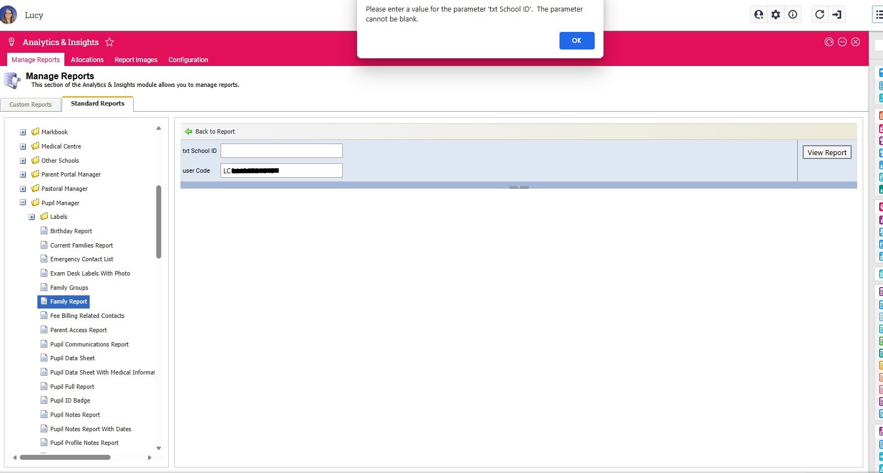Favorite Analytics & Insights with star icon
Image resolution: width=883 pixels, height=473 pixels.
pos(109,42)
